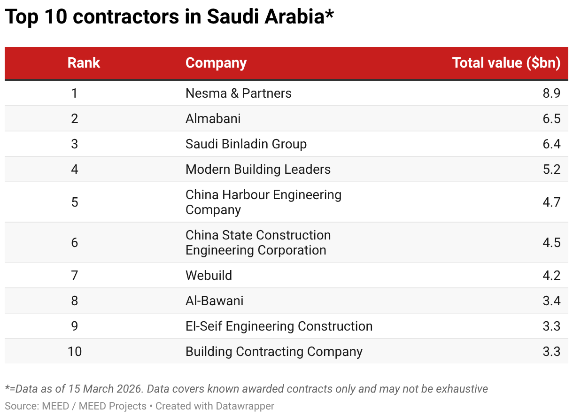Select the Modern Building Leaders entry
The height and width of the screenshot is (417, 573).
point(258,169)
